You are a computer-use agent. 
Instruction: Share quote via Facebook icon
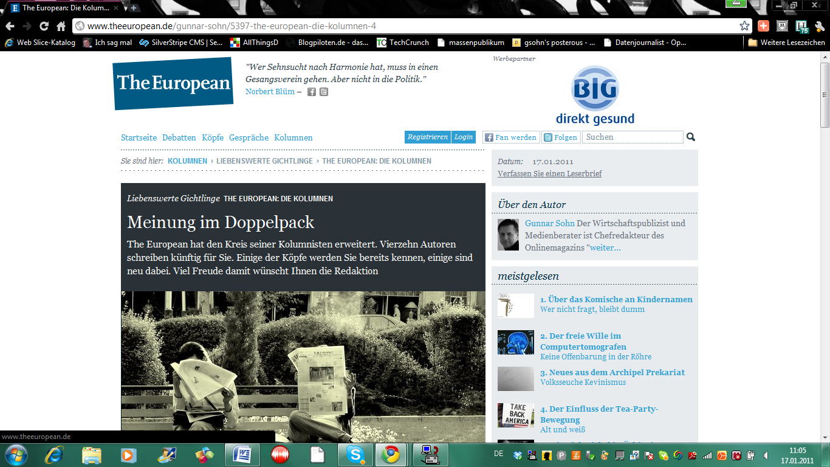coord(312,92)
